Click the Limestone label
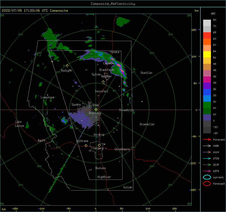The height and width of the screenshot is (212, 226). 47,97
